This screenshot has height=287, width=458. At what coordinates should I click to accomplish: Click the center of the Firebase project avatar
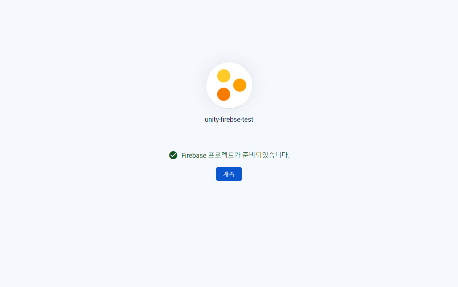click(x=229, y=85)
